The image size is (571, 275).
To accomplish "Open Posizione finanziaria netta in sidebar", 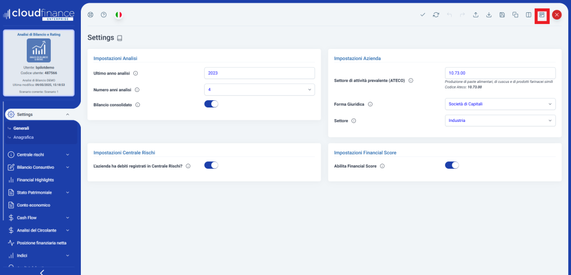I will pos(41,243).
